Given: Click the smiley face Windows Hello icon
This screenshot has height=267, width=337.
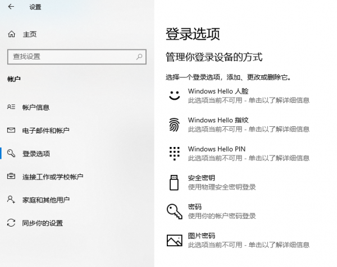Looking at the screenshot, I should click(174, 95).
